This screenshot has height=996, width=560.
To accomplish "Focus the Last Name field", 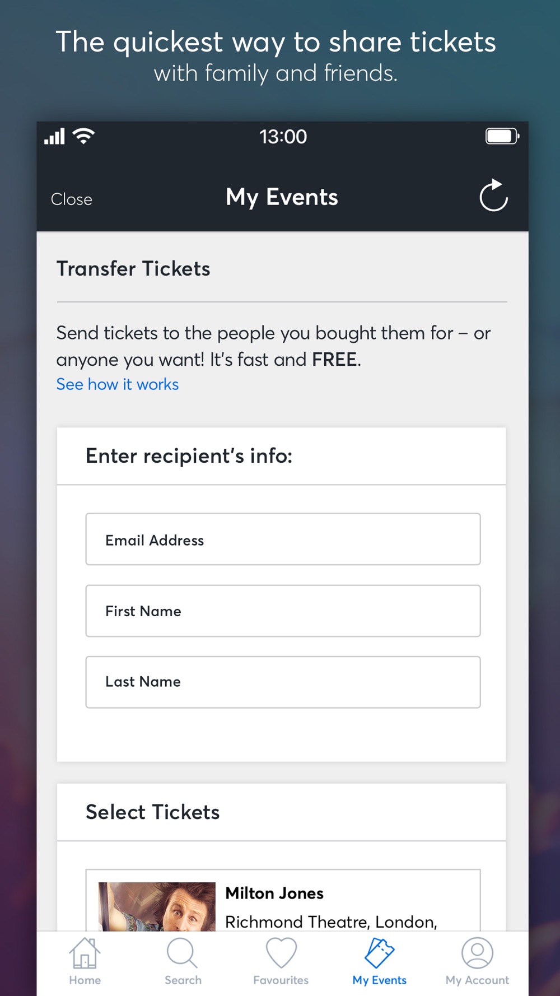I will pyautogui.click(x=283, y=682).
